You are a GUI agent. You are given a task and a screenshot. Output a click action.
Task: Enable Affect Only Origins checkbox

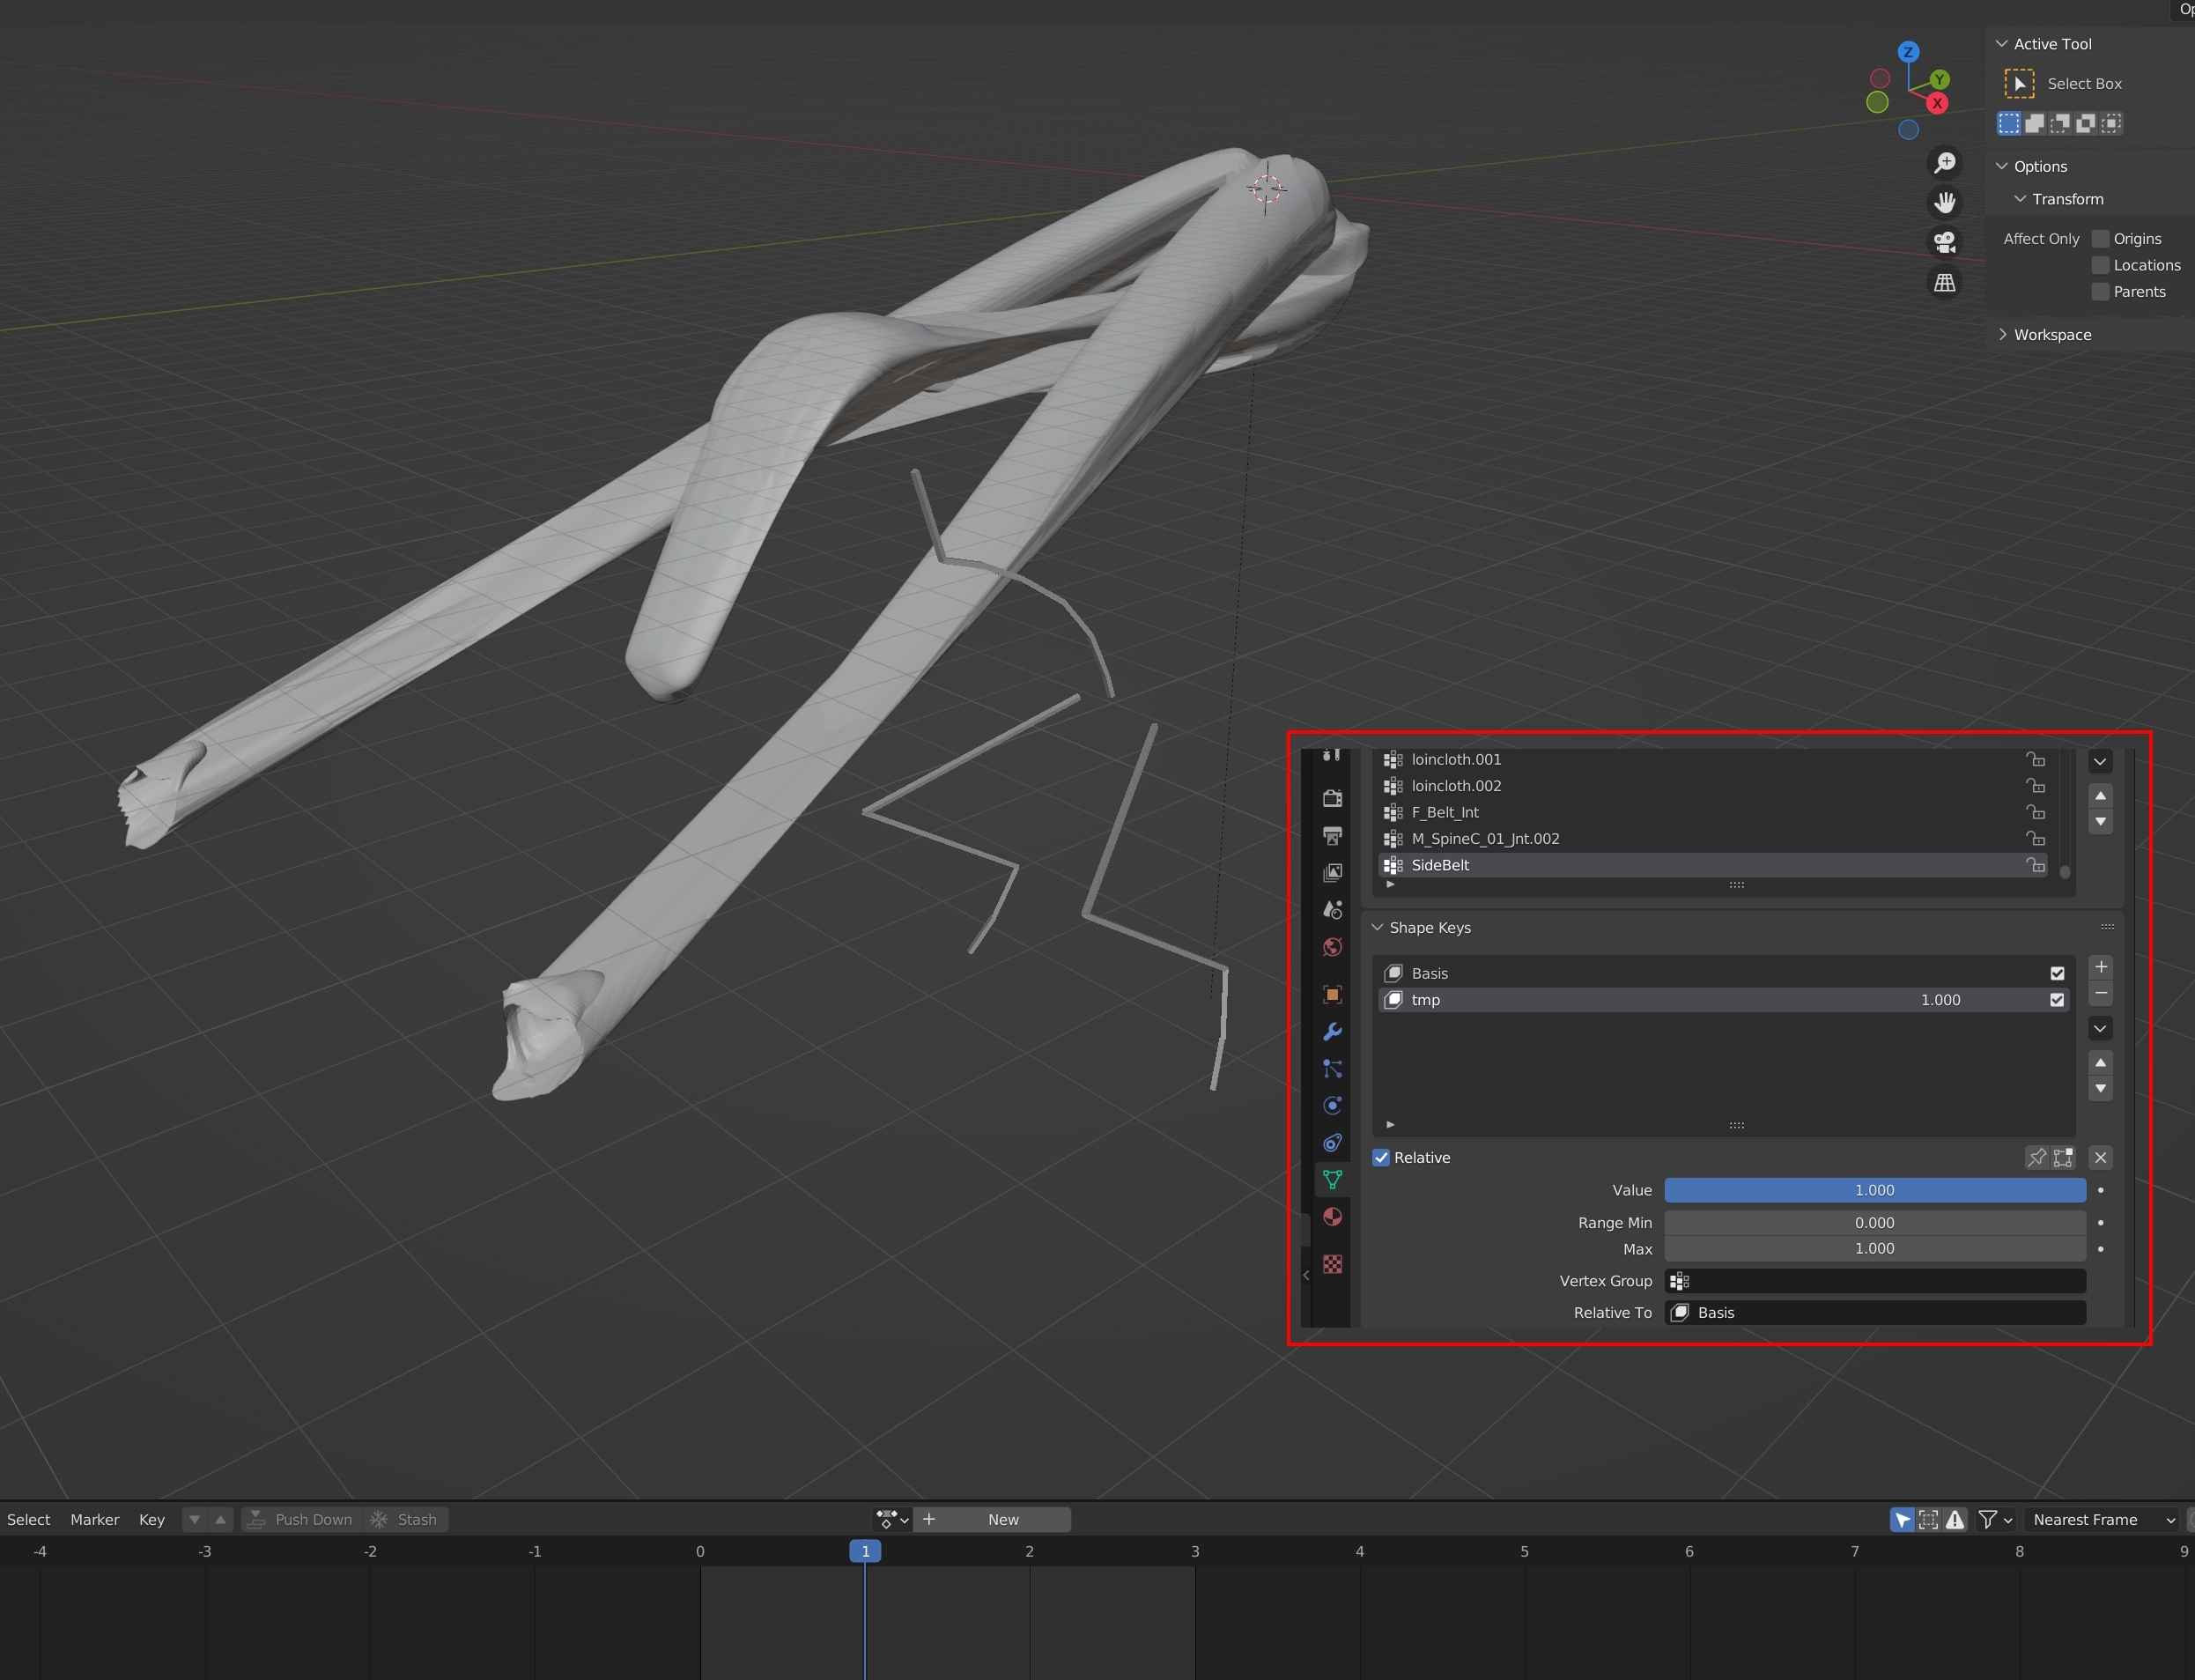click(2101, 239)
